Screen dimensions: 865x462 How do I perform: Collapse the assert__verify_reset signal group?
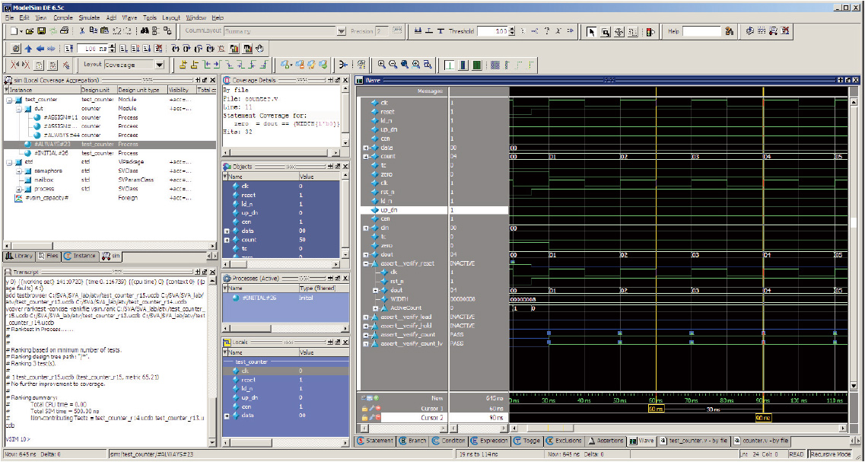pos(365,263)
